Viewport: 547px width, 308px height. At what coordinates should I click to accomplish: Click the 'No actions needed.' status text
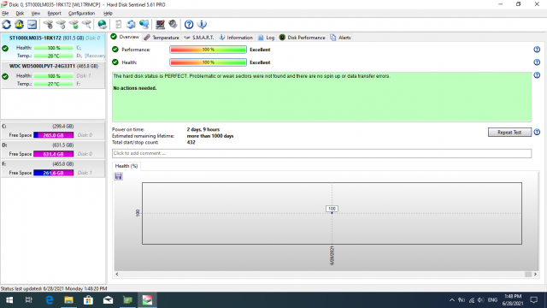coord(135,88)
